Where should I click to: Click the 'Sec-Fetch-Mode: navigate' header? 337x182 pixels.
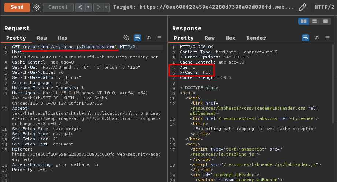pos(43,134)
